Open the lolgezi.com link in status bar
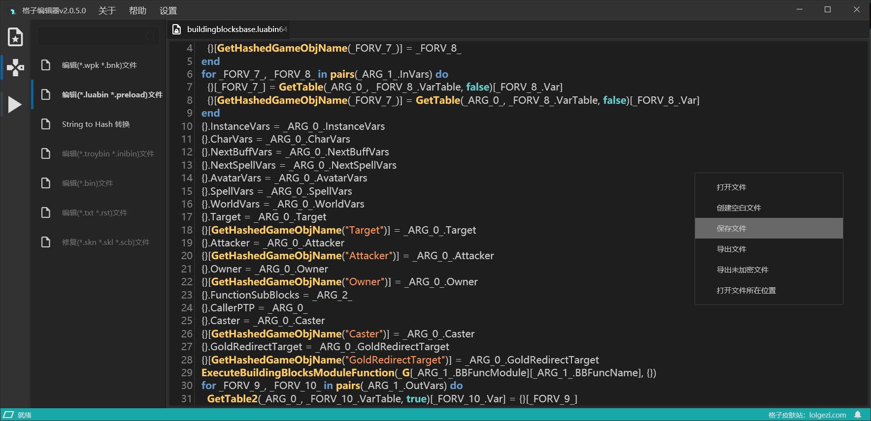 pyautogui.click(x=827, y=415)
